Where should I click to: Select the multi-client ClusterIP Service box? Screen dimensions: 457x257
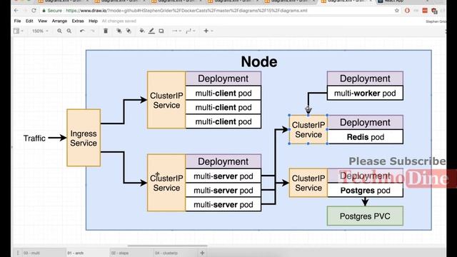pos(166,100)
